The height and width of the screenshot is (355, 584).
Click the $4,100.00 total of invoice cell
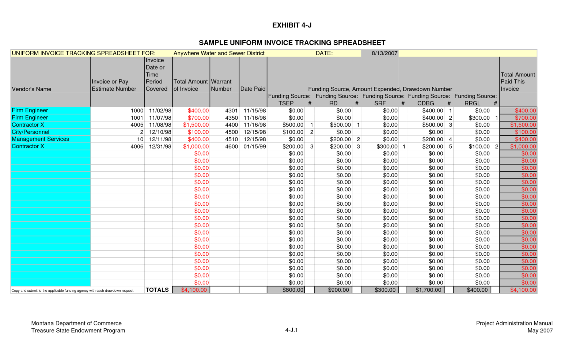tap(191, 290)
